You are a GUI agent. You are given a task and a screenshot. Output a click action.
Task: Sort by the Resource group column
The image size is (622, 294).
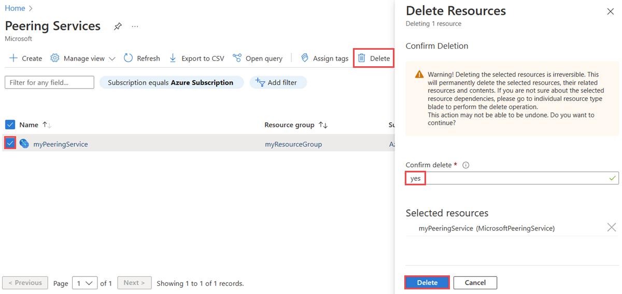pyautogui.click(x=296, y=125)
